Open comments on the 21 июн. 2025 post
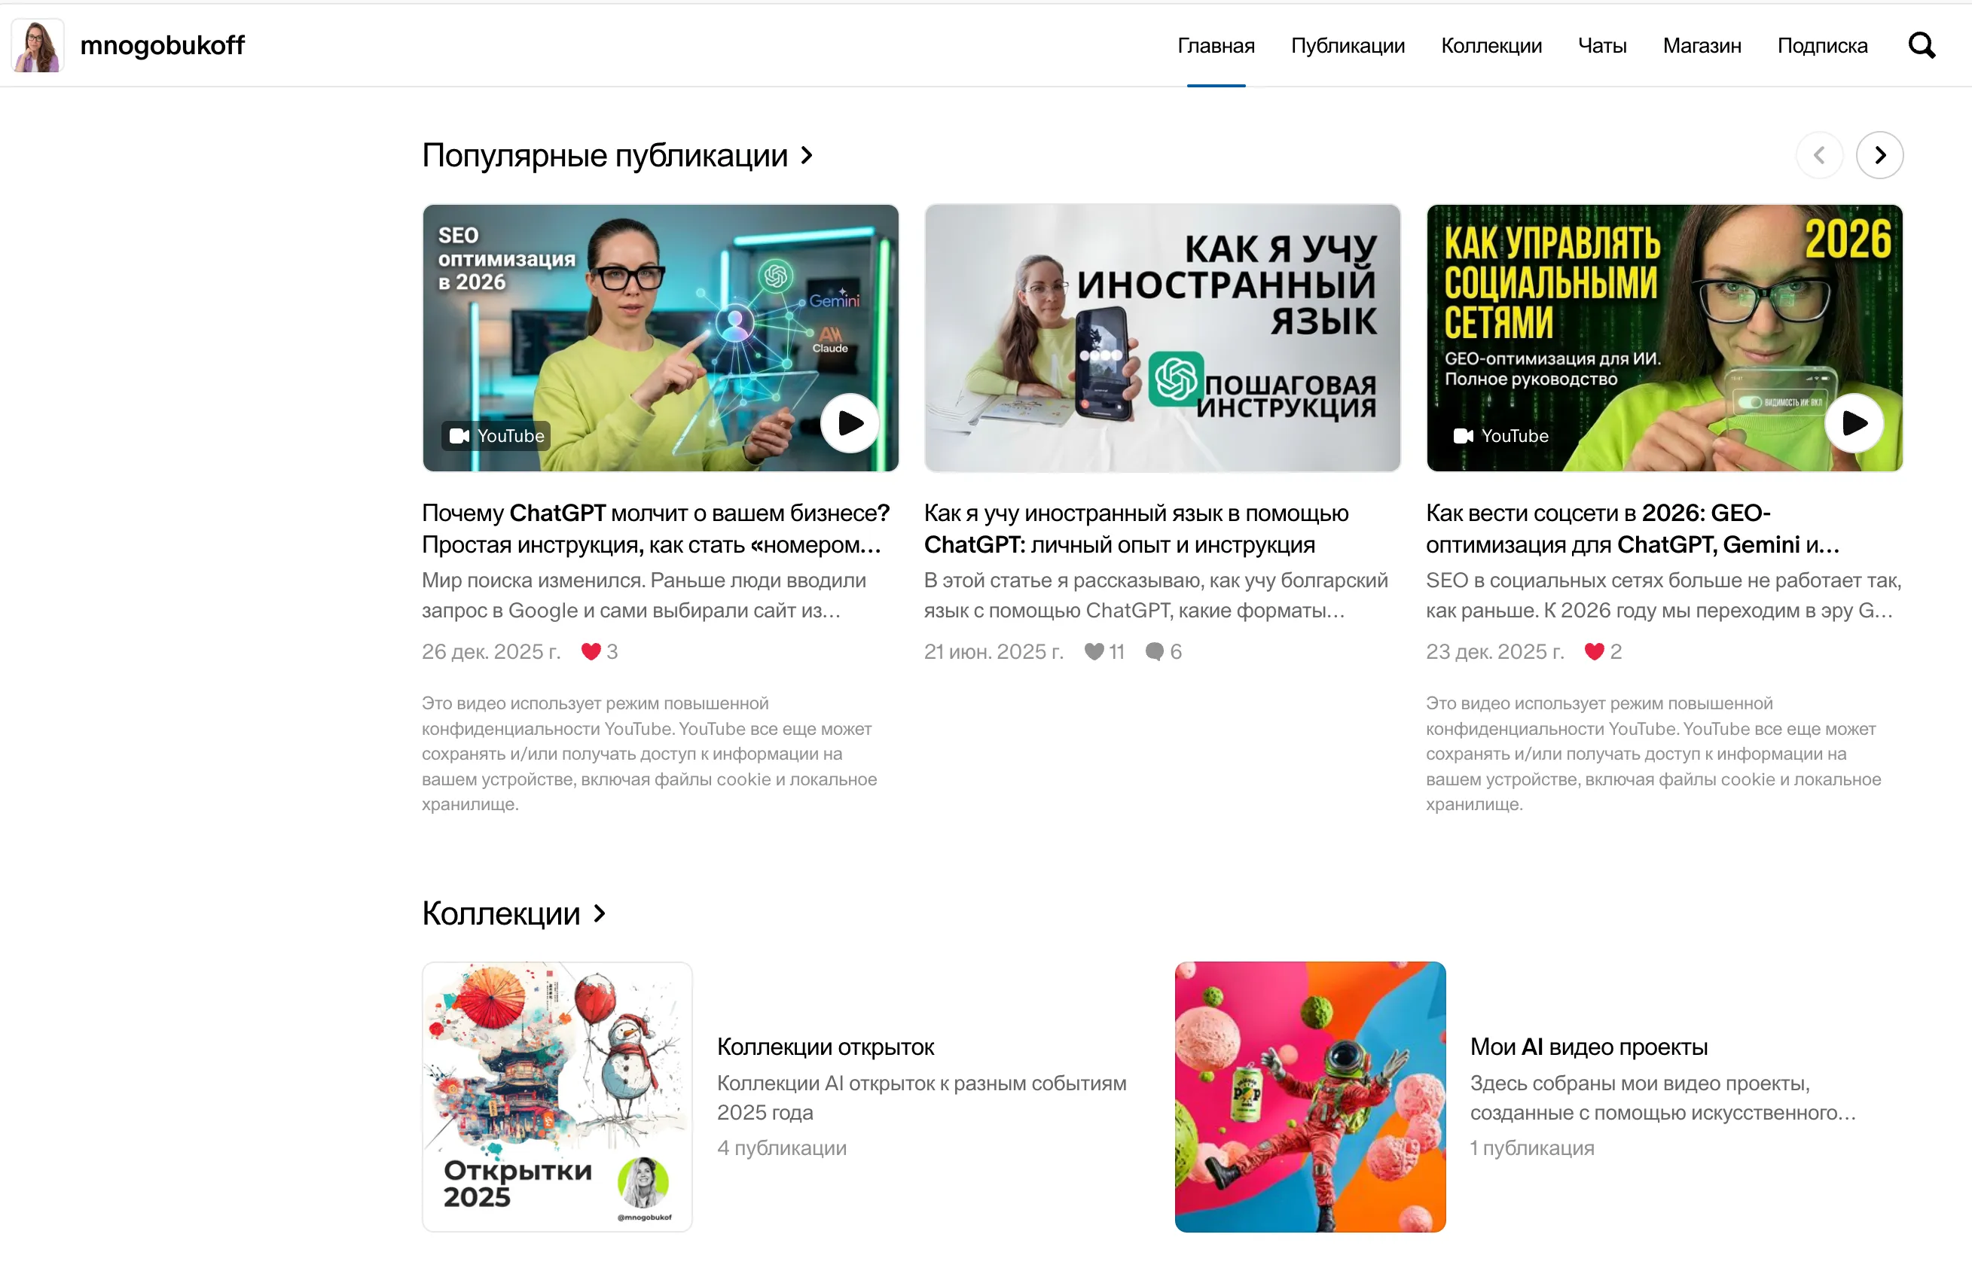Screen dimensions: 1972x1277 point(1163,652)
